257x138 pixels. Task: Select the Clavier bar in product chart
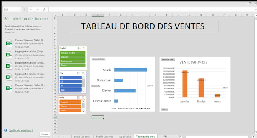[125, 91]
